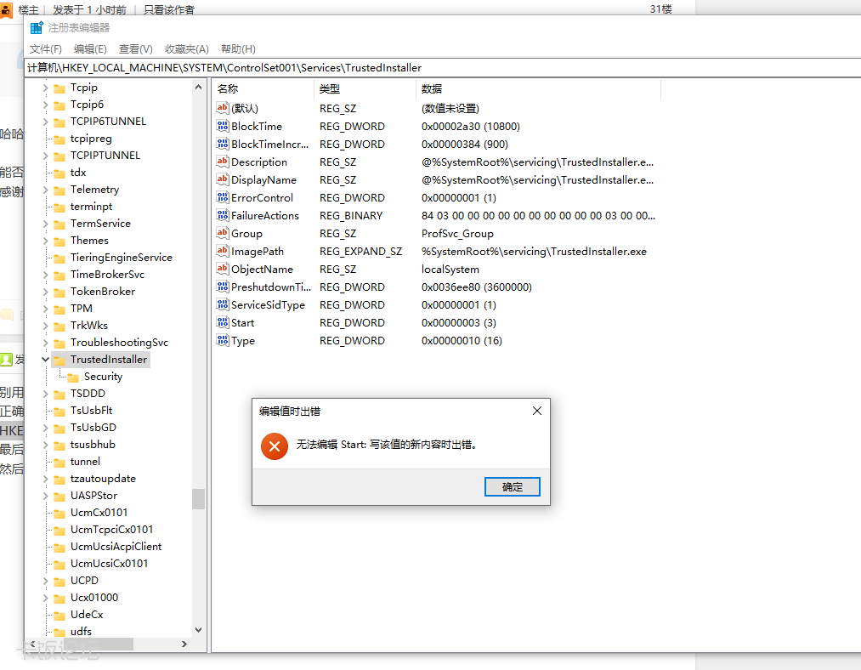Select the ObjectName string icon
Screen dimensions: 861x670
pos(223,269)
